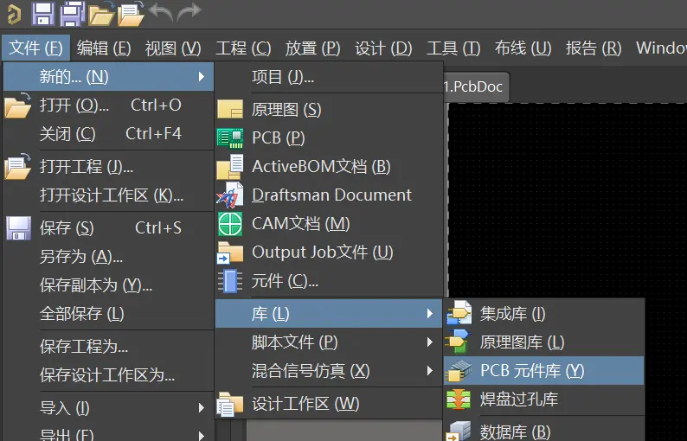Select Output Job文件 (U) entry
This screenshot has width=687, height=441.
(329, 252)
